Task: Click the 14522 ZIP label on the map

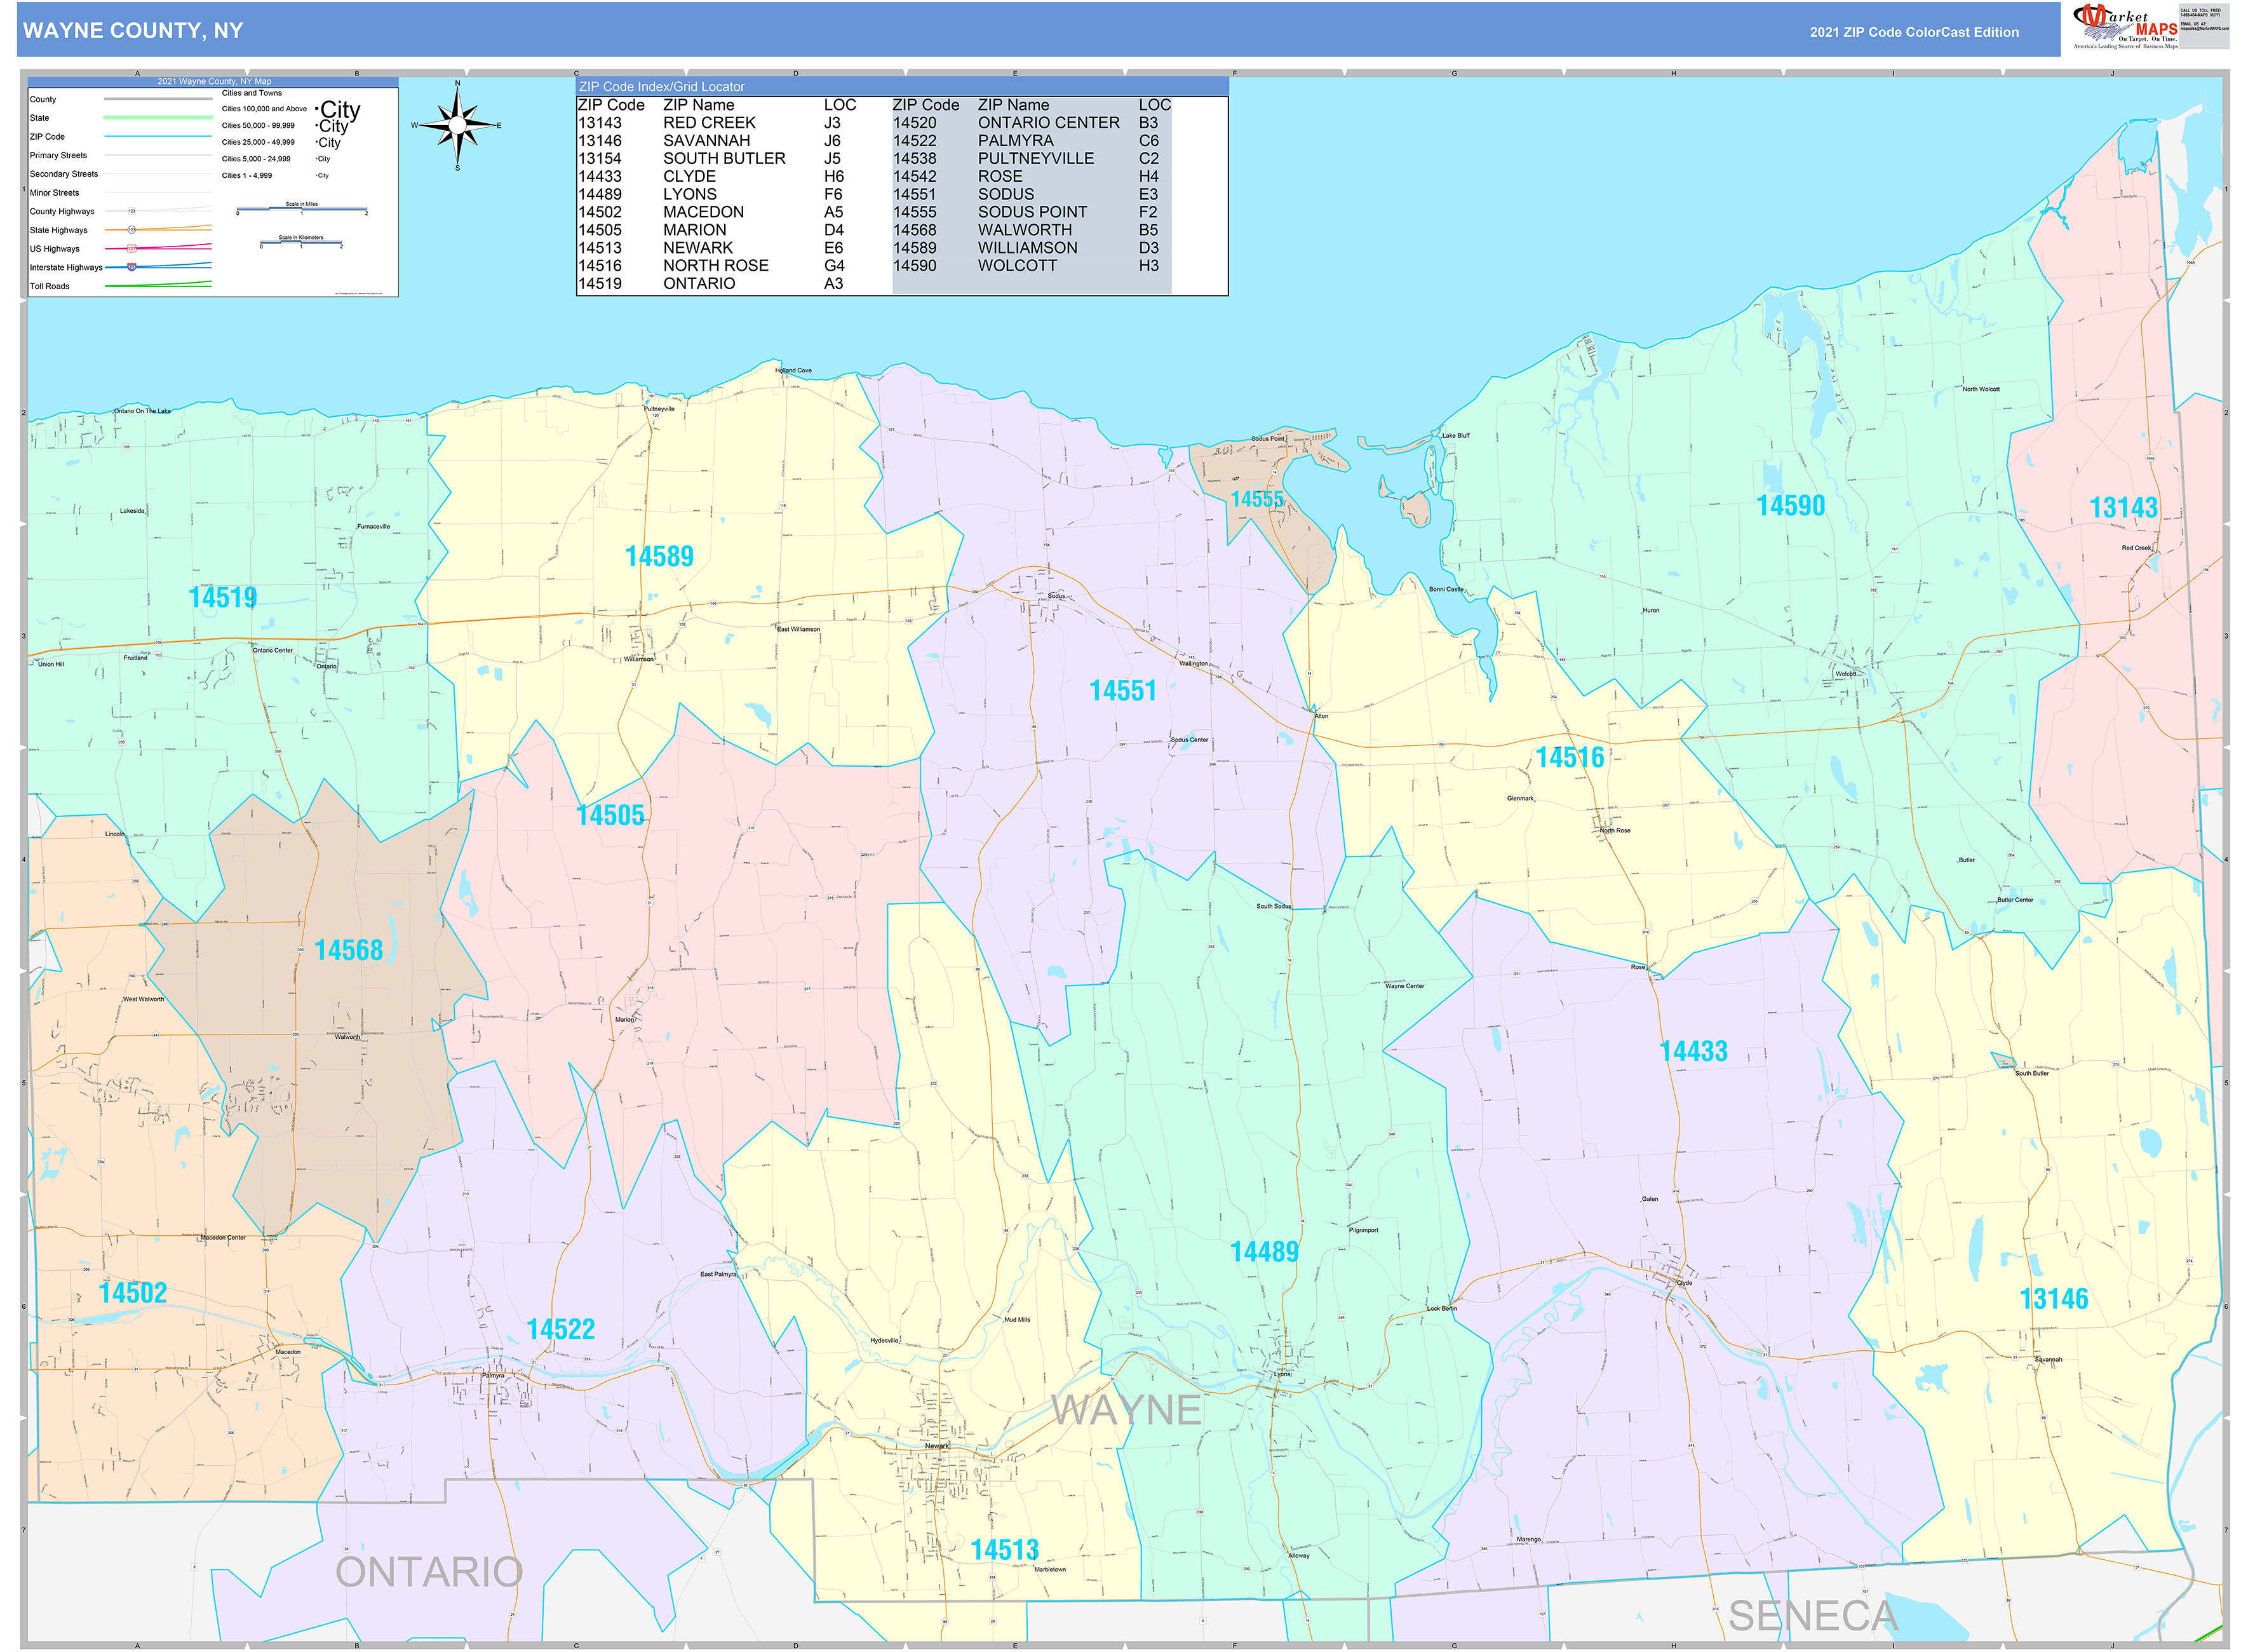Action: (x=561, y=1330)
